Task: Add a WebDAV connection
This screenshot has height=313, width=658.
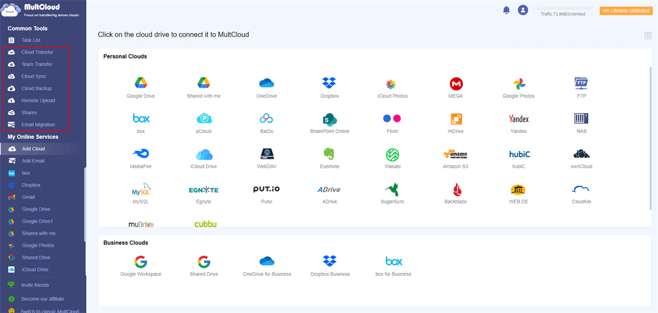Action: click(266, 154)
